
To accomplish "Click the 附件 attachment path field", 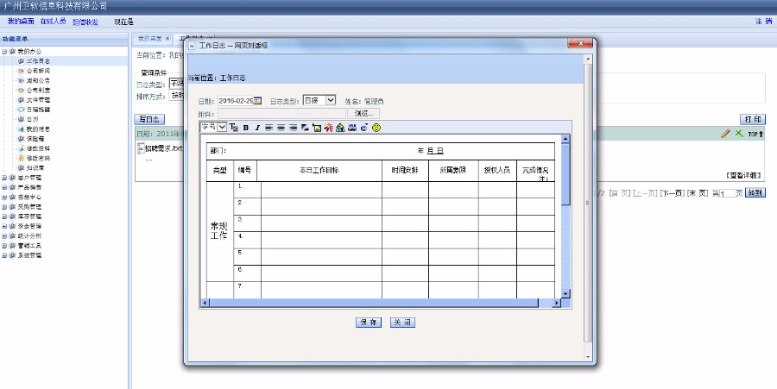I will [x=282, y=114].
